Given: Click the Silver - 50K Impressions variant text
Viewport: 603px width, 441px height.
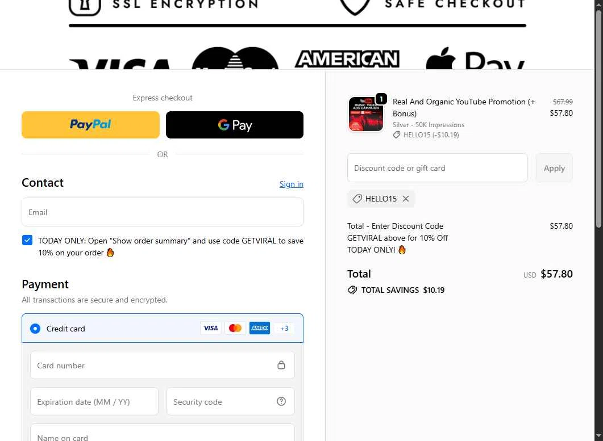Looking at the screenshot, I should tap(428, 125).
